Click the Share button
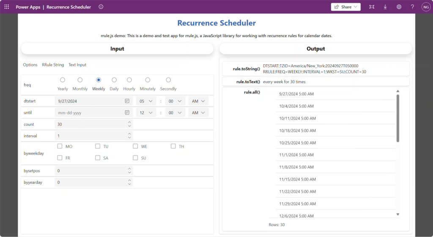Image resolution: width=433 pixels, height=237 pixels. 346,7
